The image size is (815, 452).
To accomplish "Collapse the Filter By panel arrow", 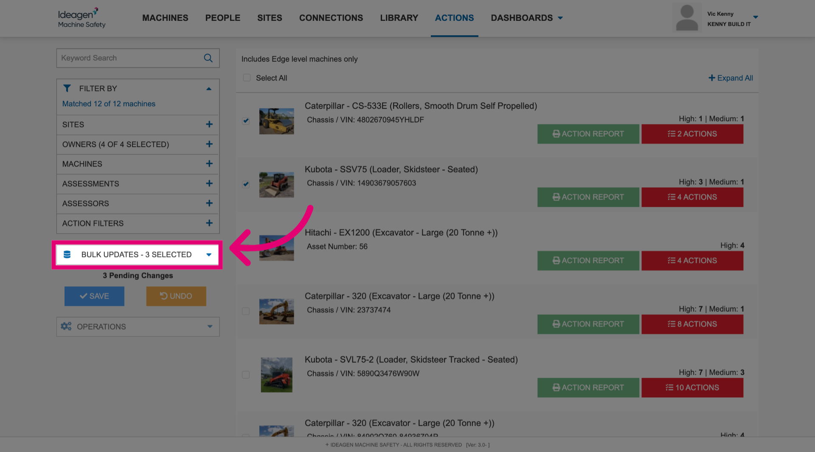I will (x=209, y=89).
